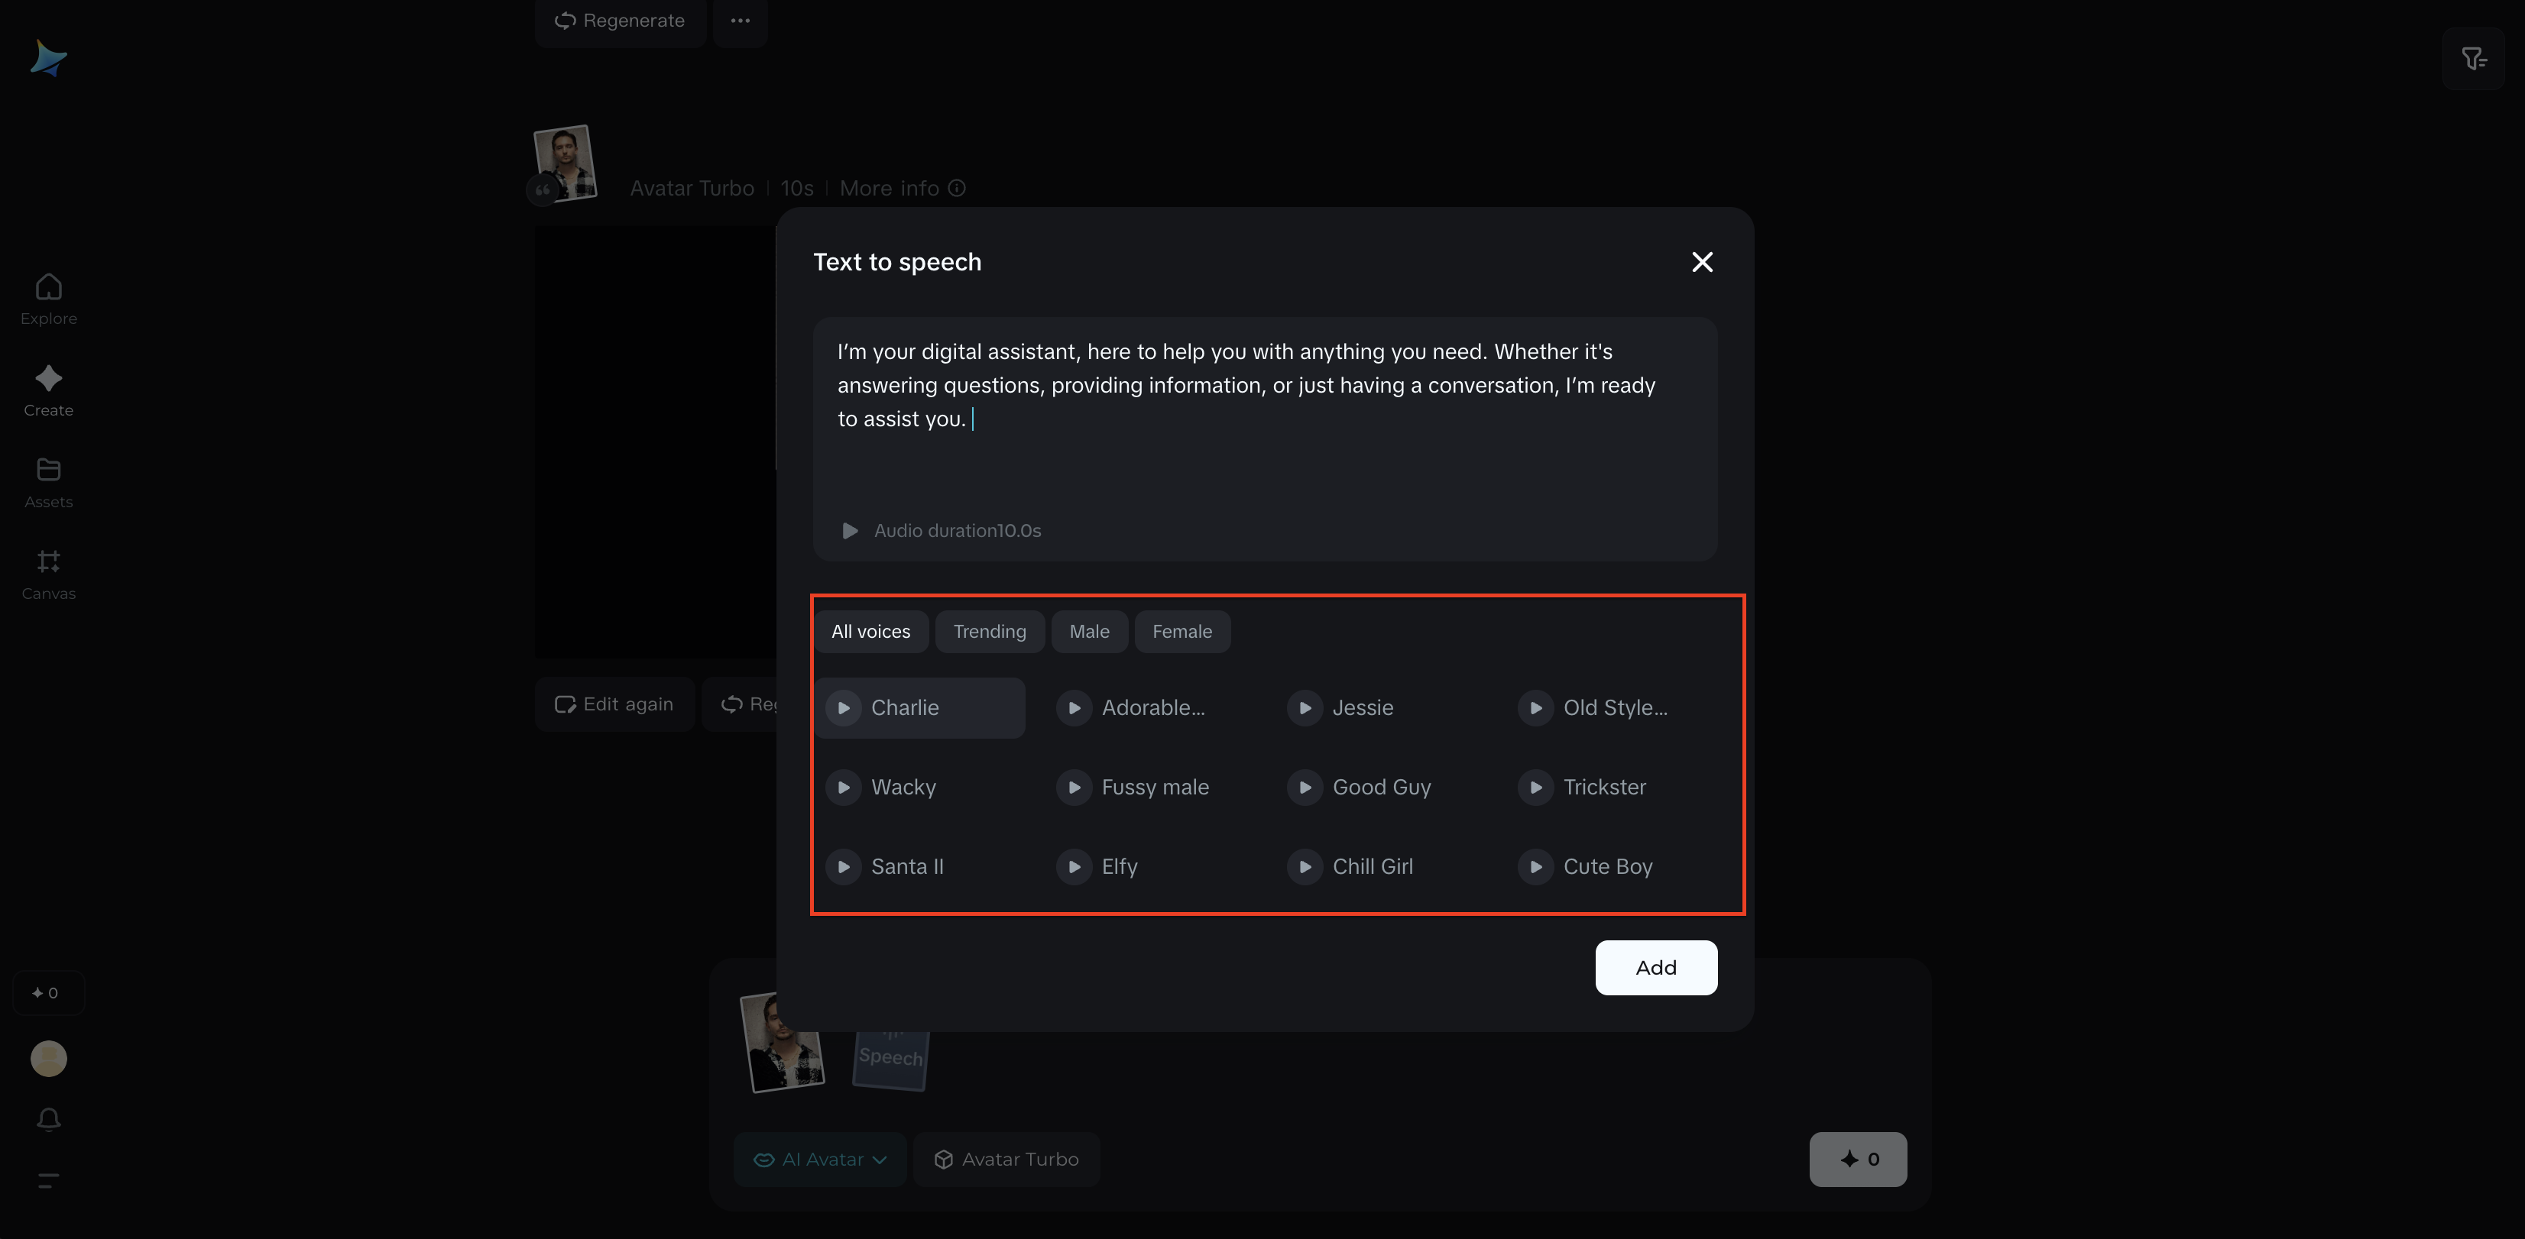Image resolution: width=2525 pixels, height=1239 pixels.
Task: Open the filter panel at top right
Action: (x=2474, y=58)
